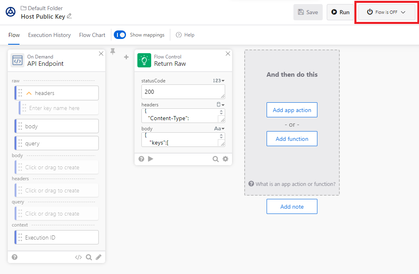Image resolution: width=419 pixels, height=274 pixels.
Task: Open API Endpoint code view icon
Action: coord(78,257)
